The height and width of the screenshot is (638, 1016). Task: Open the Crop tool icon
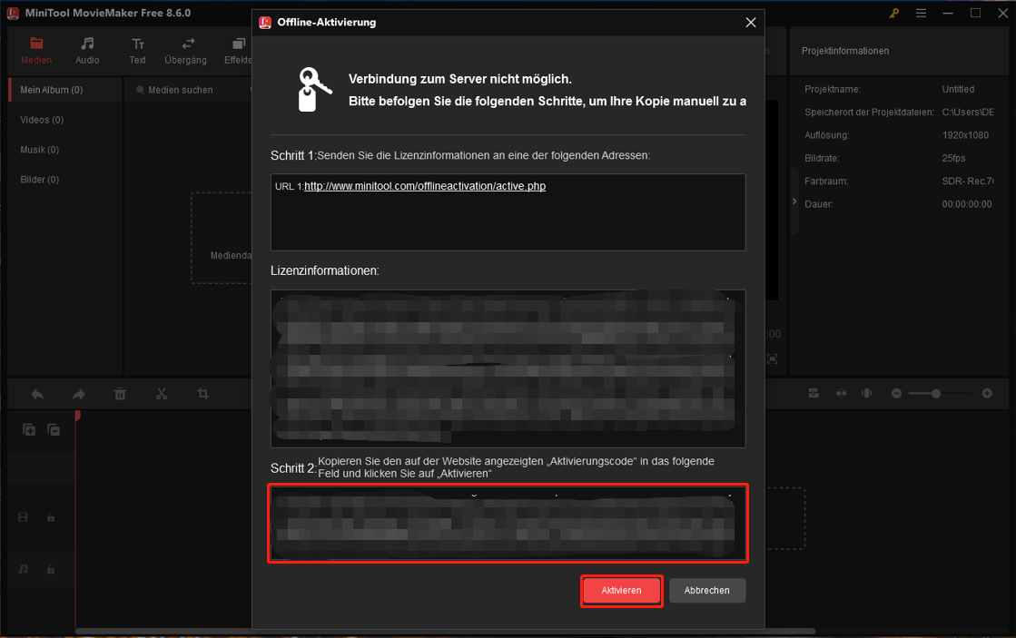click(203, 393)
